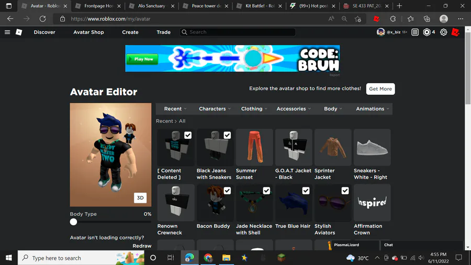Click the @x_biz profile avatar icon

pos(380,32)
